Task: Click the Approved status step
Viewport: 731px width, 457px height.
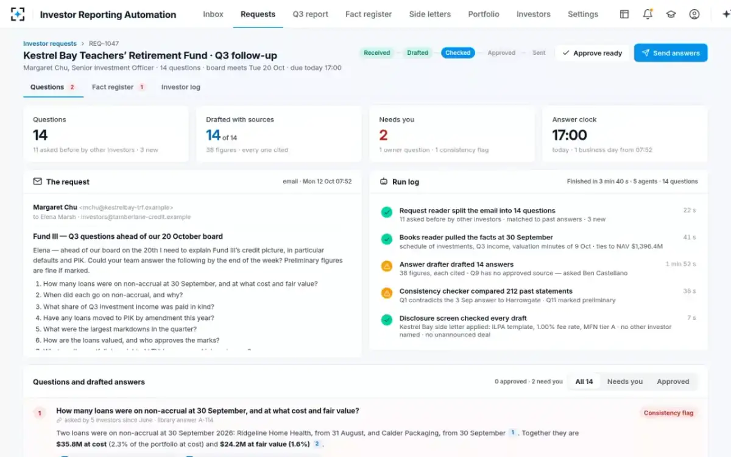Action: coord(501,53)
